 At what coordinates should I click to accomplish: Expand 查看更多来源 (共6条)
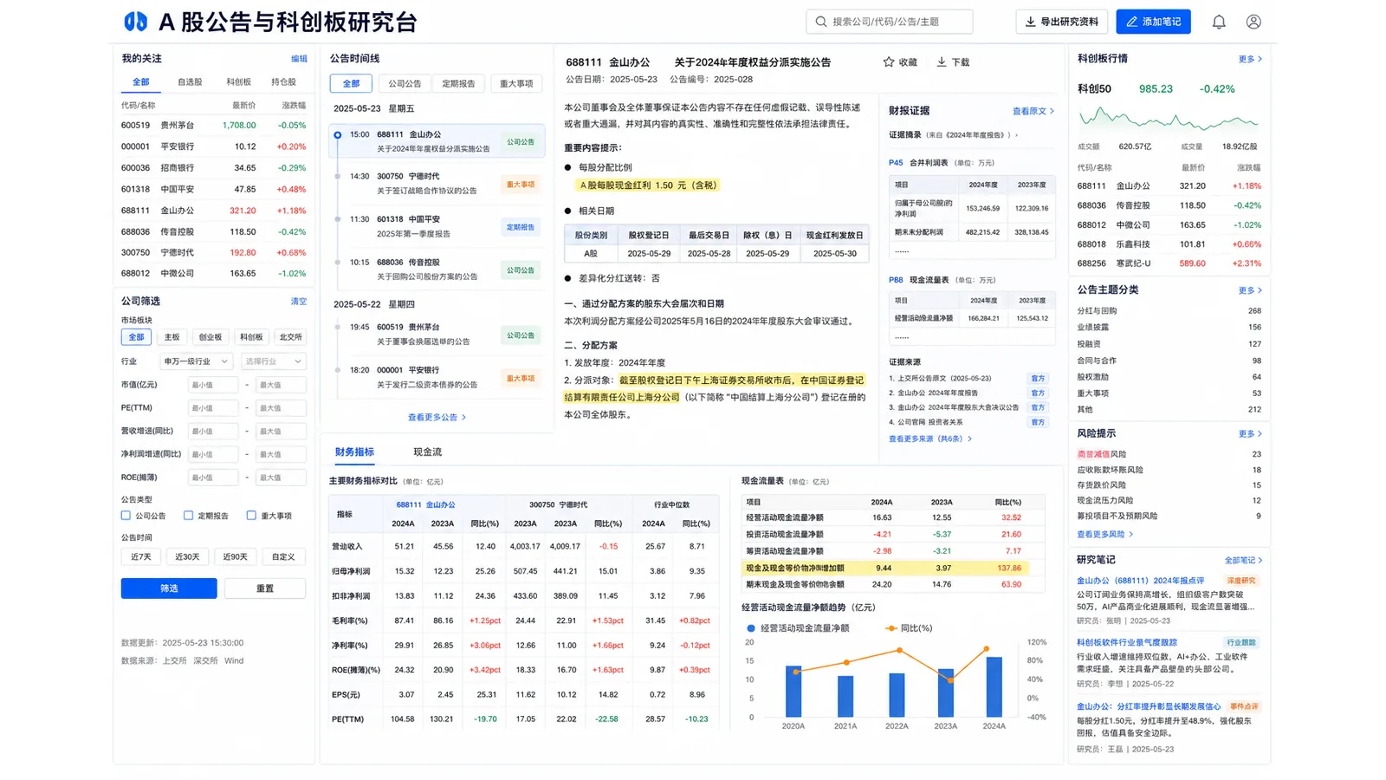pyautogui.click(x=930, y=439)
